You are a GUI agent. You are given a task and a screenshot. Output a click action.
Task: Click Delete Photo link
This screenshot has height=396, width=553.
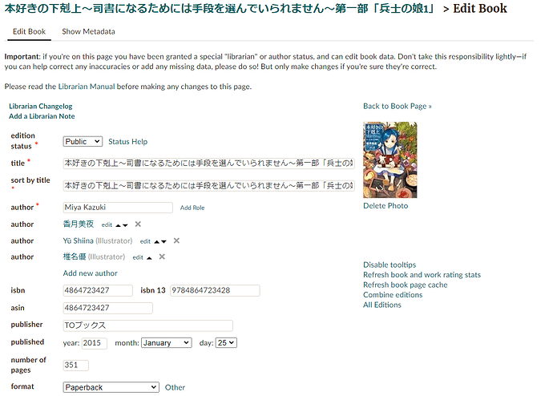[x=385, y=206]
